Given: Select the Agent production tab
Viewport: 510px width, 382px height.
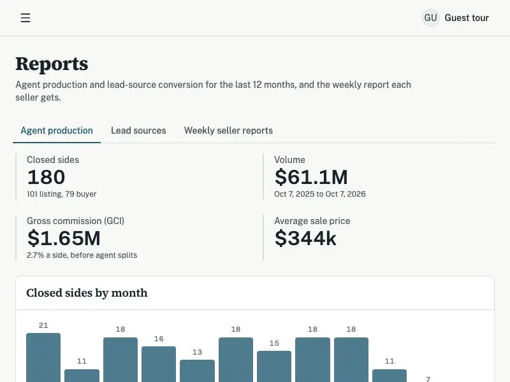Looking at the screenshot, I should click(57, 131).
